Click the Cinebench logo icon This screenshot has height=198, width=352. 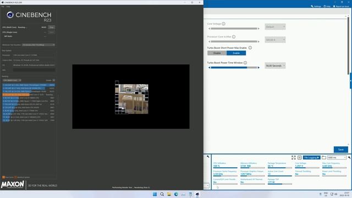point(10,15)
